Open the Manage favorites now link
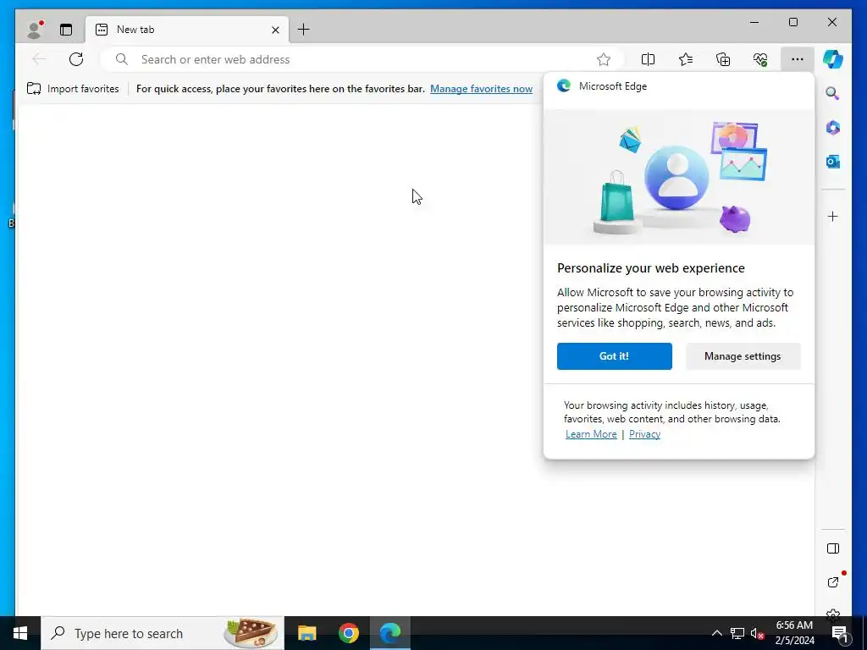The image size is (867, 650). (x=481, y=88)
